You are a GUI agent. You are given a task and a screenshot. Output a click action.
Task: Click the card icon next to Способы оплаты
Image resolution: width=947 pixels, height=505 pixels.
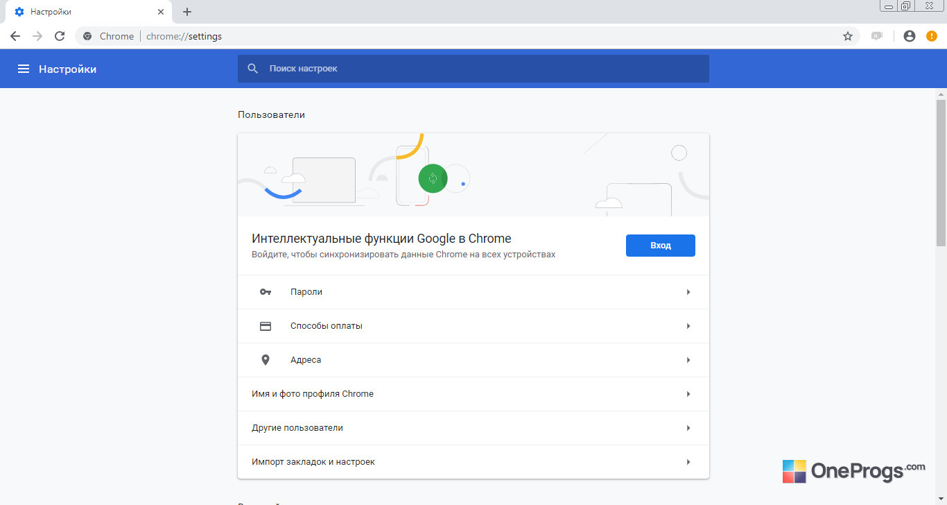[266, 326]
